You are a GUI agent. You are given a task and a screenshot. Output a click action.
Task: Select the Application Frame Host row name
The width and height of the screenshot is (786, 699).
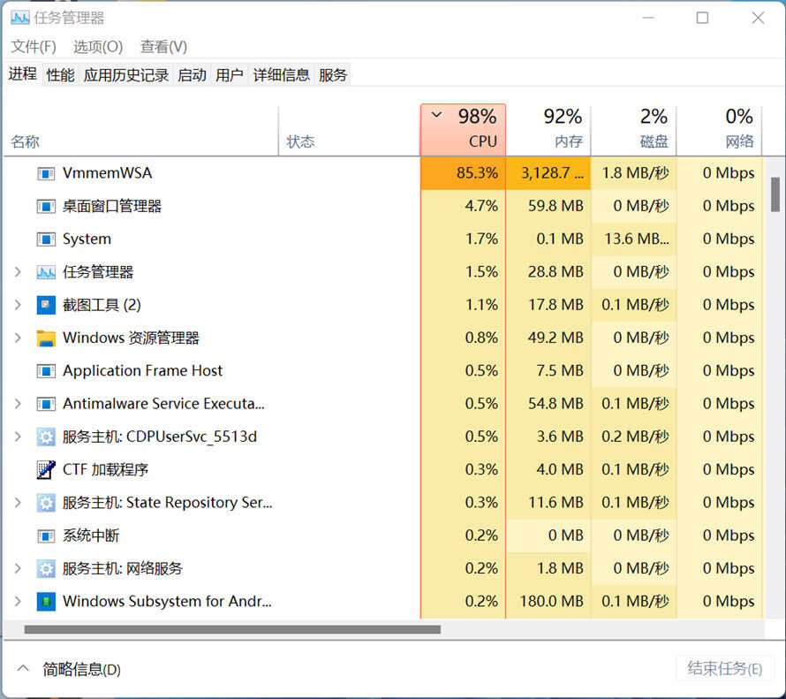142,371
